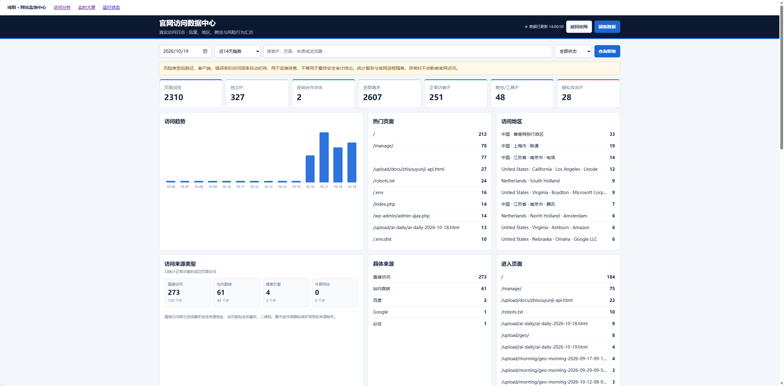The width and height of the screenshot is (784, 386).
Task: Click /manage/ row in 进入页面
Action: 558,289
